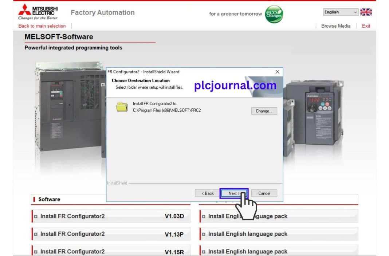
Task: Click the square icon beside Install FR Configurator2 V1.13P
Action: (35, 233)
